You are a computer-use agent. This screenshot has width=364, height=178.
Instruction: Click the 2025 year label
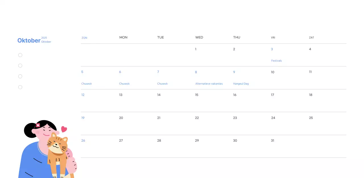[x=44, y=37]
